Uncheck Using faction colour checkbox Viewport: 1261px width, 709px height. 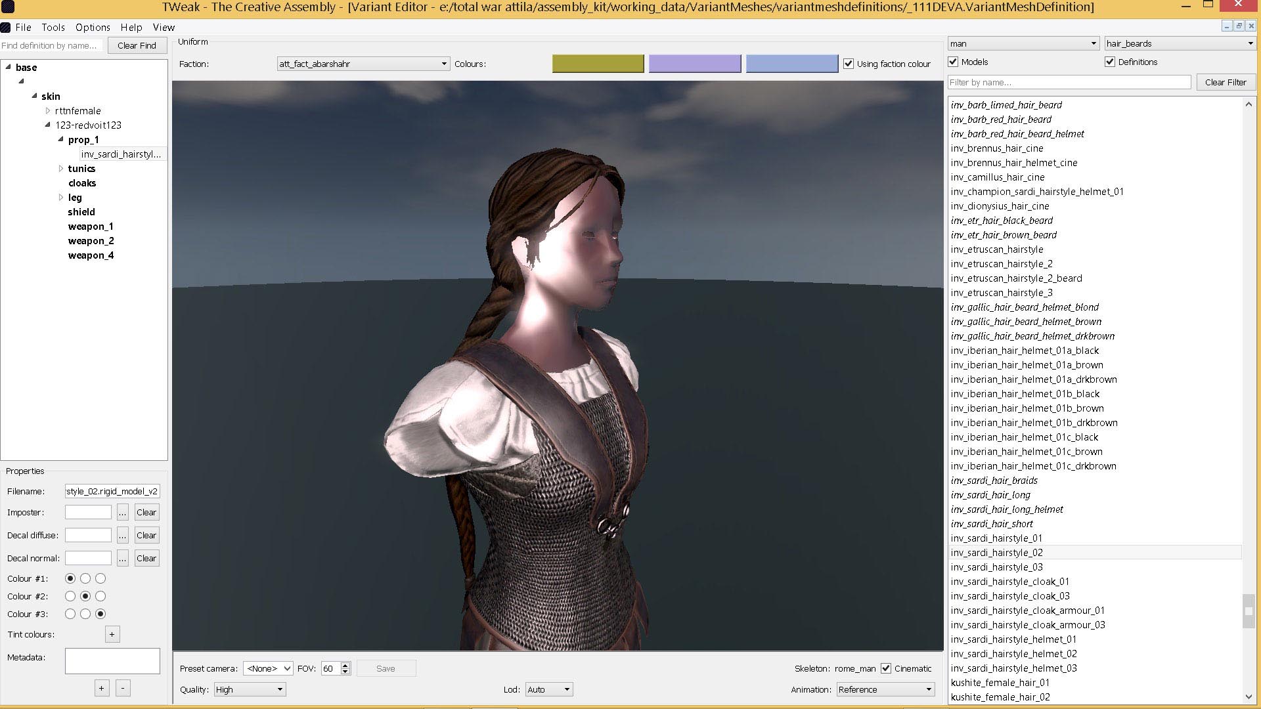point(849,64)
